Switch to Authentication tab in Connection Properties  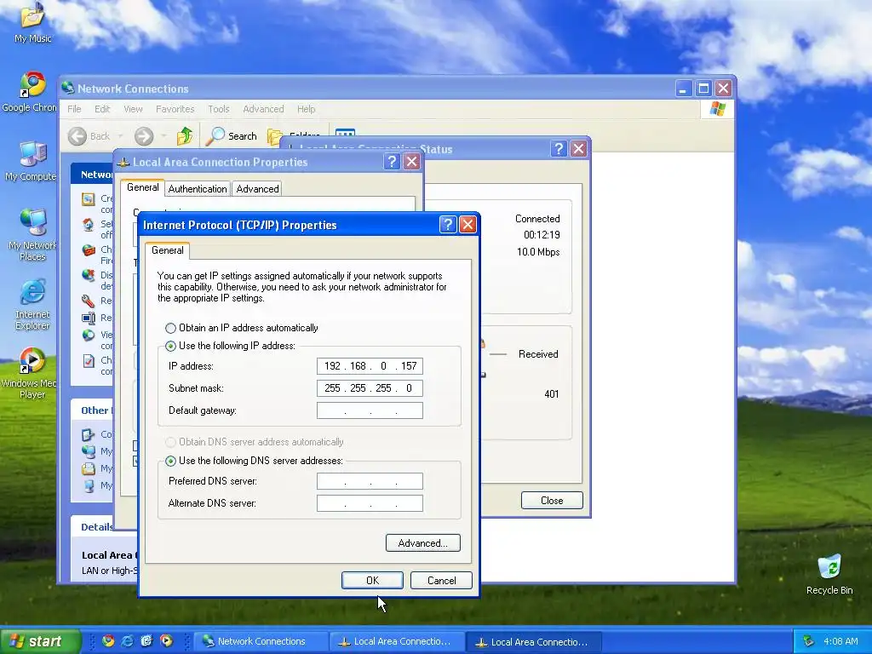(198, 188)
